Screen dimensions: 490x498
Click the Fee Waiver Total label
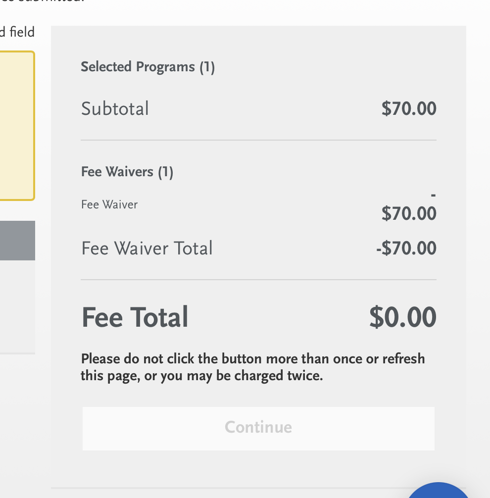[147, 248]
